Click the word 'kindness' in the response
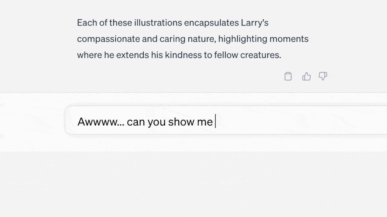The width and height of the screenshot is (387, 217). coord(183,55)
